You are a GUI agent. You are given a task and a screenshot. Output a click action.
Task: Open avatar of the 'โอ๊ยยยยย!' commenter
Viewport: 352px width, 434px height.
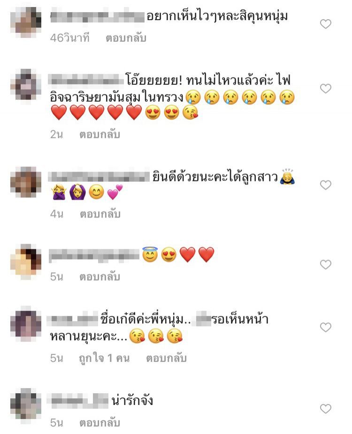[x=26, y=84]
